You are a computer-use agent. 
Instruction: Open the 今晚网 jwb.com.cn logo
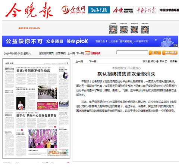(73, 10)
